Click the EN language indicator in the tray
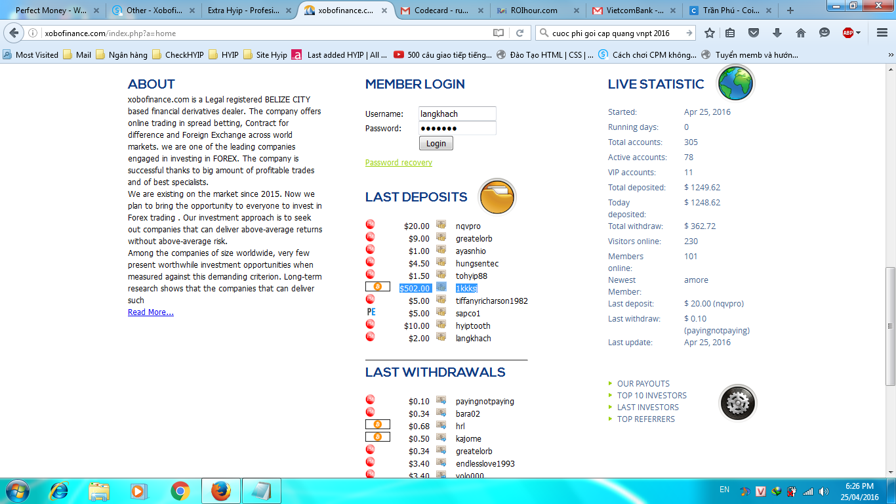896x504 pixels. pos(724,490)
